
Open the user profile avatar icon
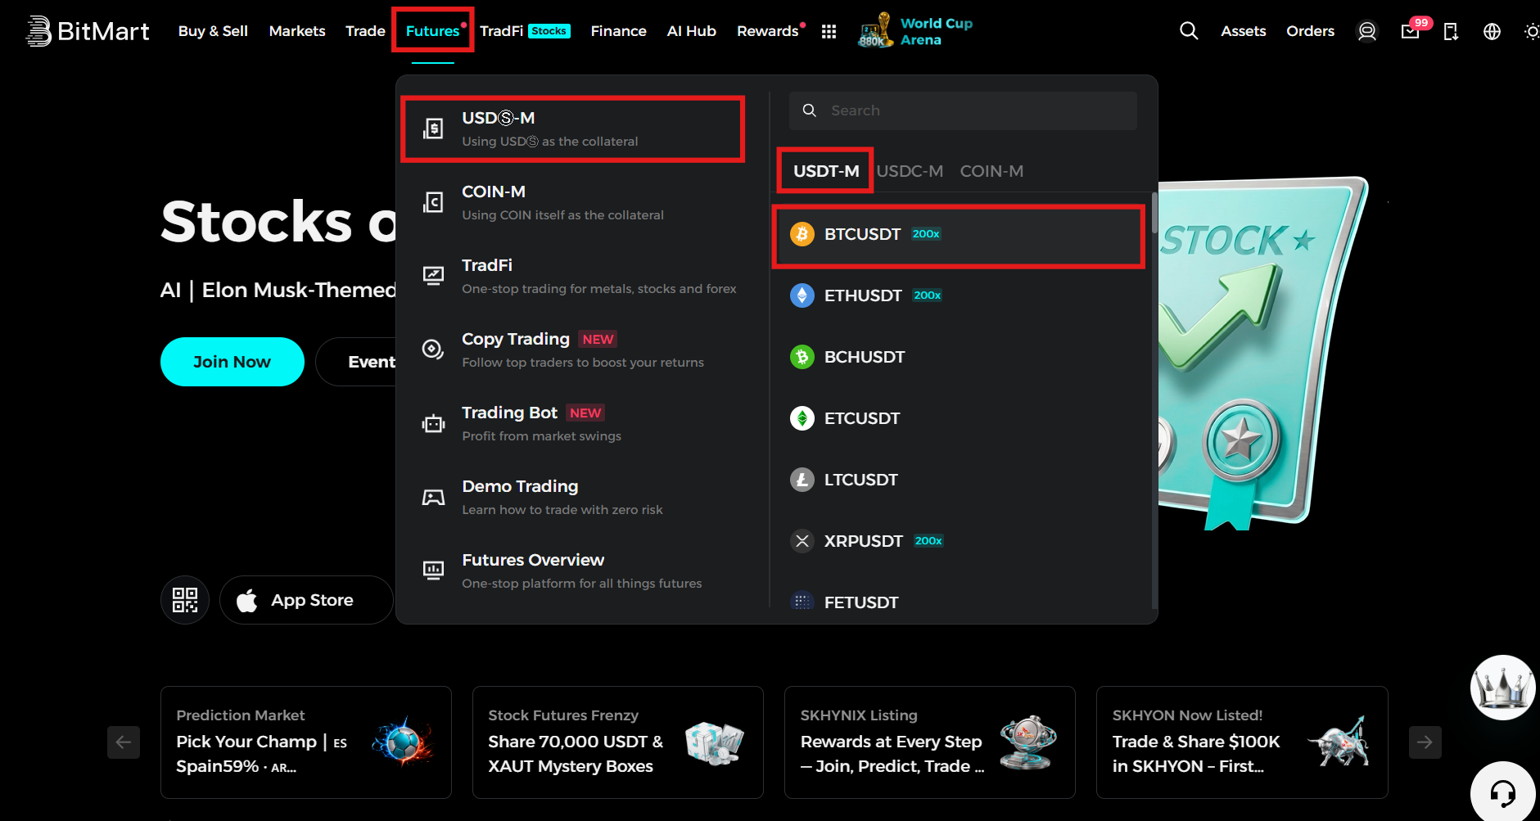tap(1367, 31)
